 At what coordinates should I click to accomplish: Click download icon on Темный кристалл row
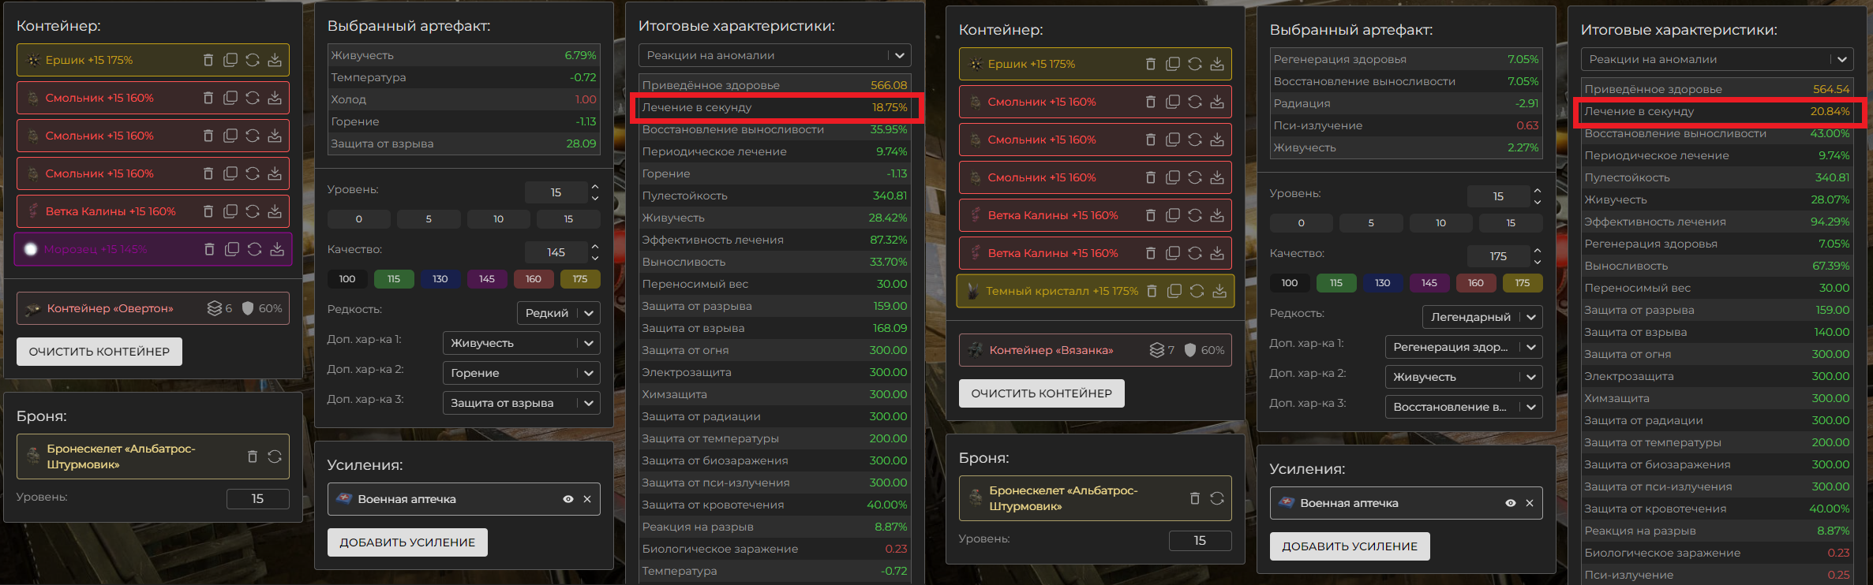[x=1219, y=291]
